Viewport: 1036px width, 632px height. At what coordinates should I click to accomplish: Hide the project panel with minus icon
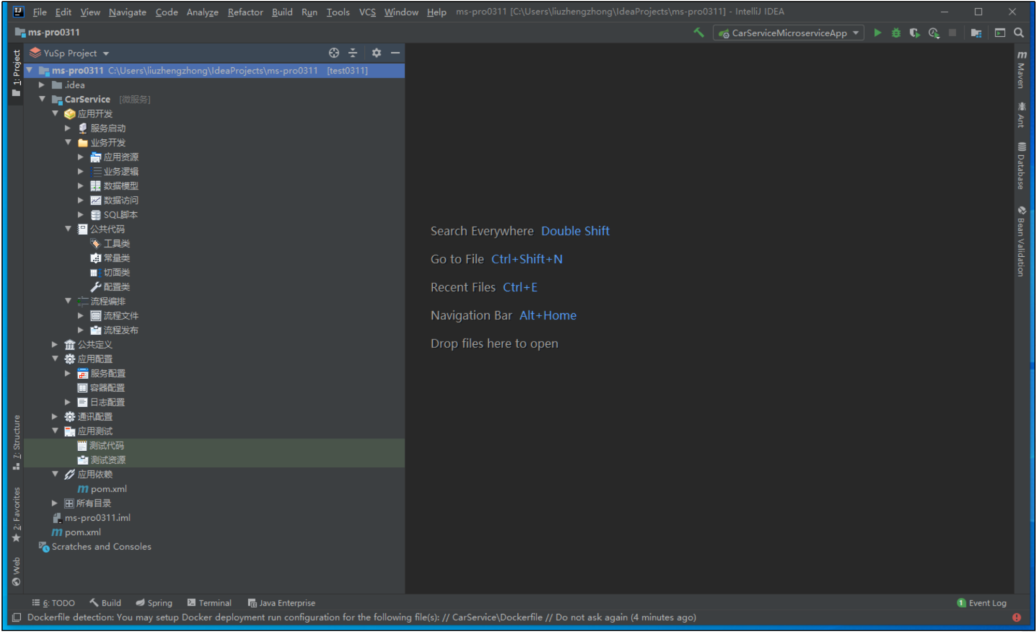(x=395, y=53)
